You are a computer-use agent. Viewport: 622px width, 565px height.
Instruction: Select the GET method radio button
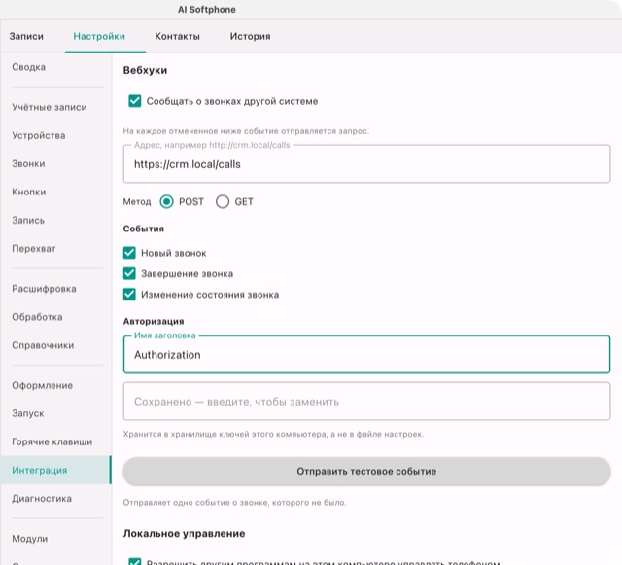coord(223,201)
